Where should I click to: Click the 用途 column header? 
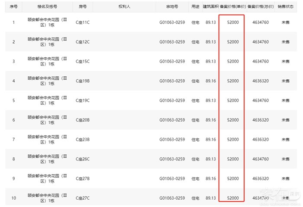click(x=195, y=7)
